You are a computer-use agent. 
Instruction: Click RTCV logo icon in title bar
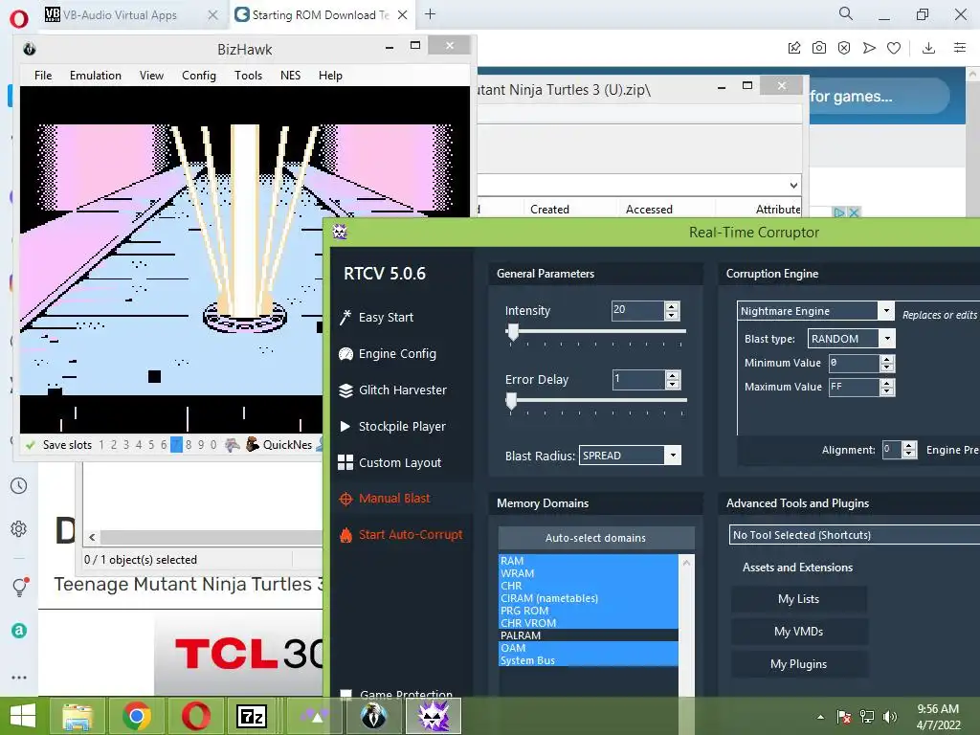click(x=340, y=233)
